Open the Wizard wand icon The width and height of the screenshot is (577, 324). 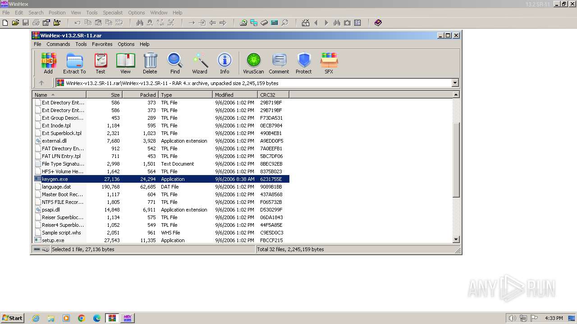[x=200, y=63]
